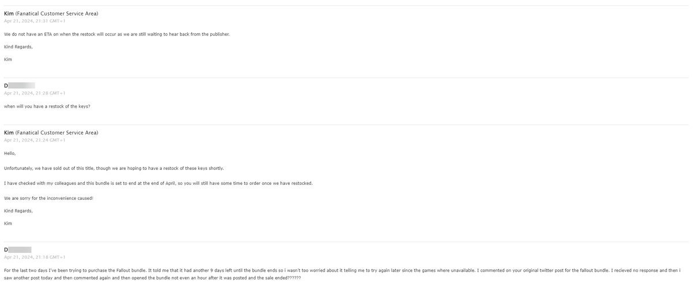Click the Apr 21, 2024, 21:28 GMT+1 timestamp
The height and width of the screenshot is (292, 693).
35,93
